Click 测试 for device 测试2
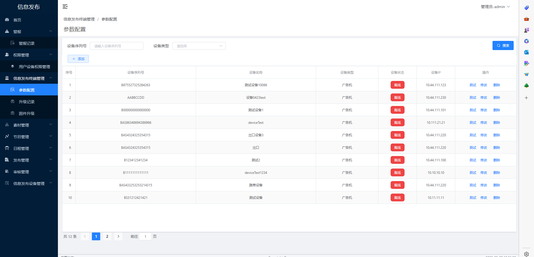Screen dimensions: 534x257 (473, 160)
